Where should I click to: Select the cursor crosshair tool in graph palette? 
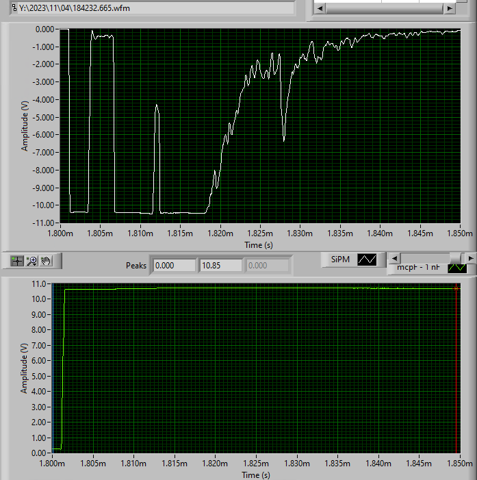click(17, 261)
